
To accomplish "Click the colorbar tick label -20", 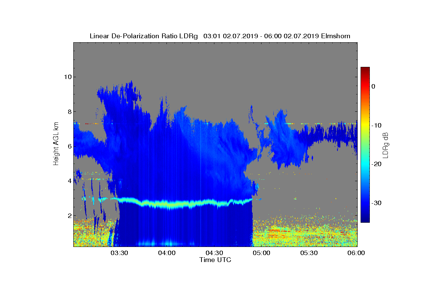I will coord(376,164).
